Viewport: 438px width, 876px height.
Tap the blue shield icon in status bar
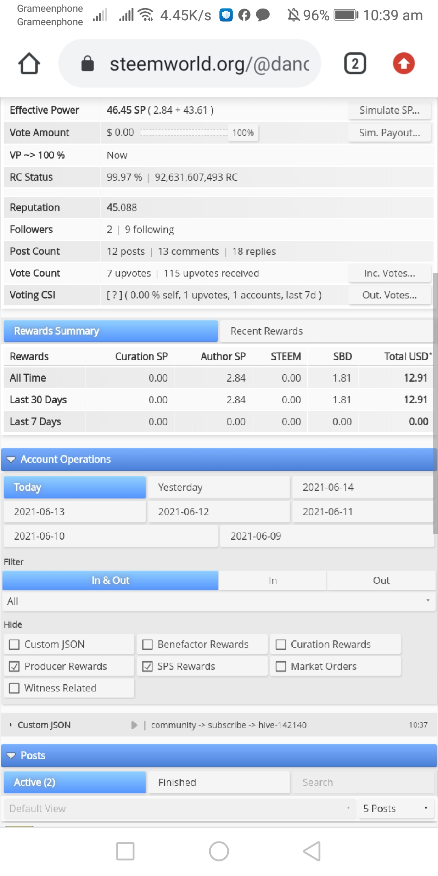226,15
